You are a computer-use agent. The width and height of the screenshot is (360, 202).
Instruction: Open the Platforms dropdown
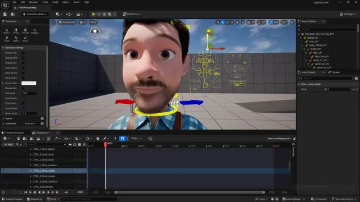(131, 14)
